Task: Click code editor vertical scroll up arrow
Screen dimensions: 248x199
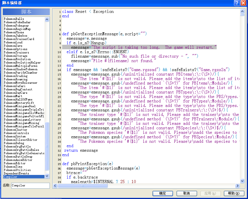Action: (x=242, y=11)
